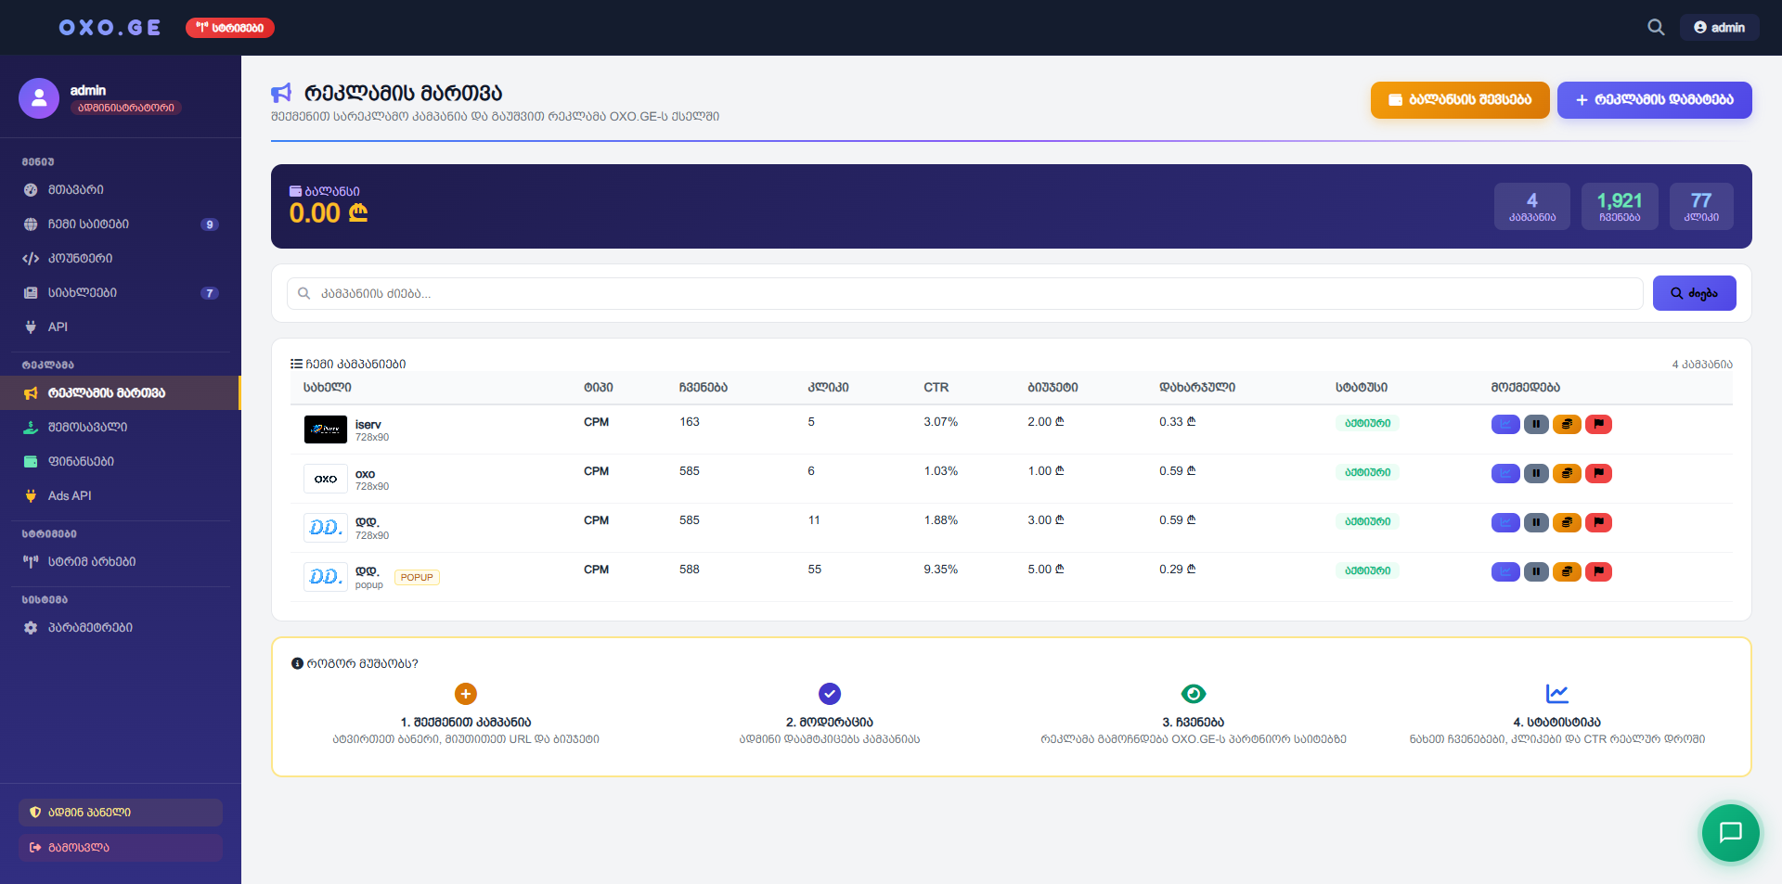This screenshot has width=1782, height=884.
Task: Open the admin user menu in header
Action: [1719, 28]
